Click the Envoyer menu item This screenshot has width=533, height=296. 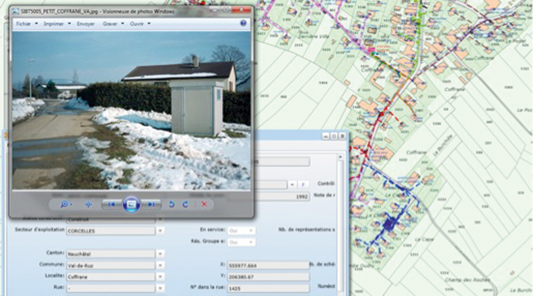86,23
